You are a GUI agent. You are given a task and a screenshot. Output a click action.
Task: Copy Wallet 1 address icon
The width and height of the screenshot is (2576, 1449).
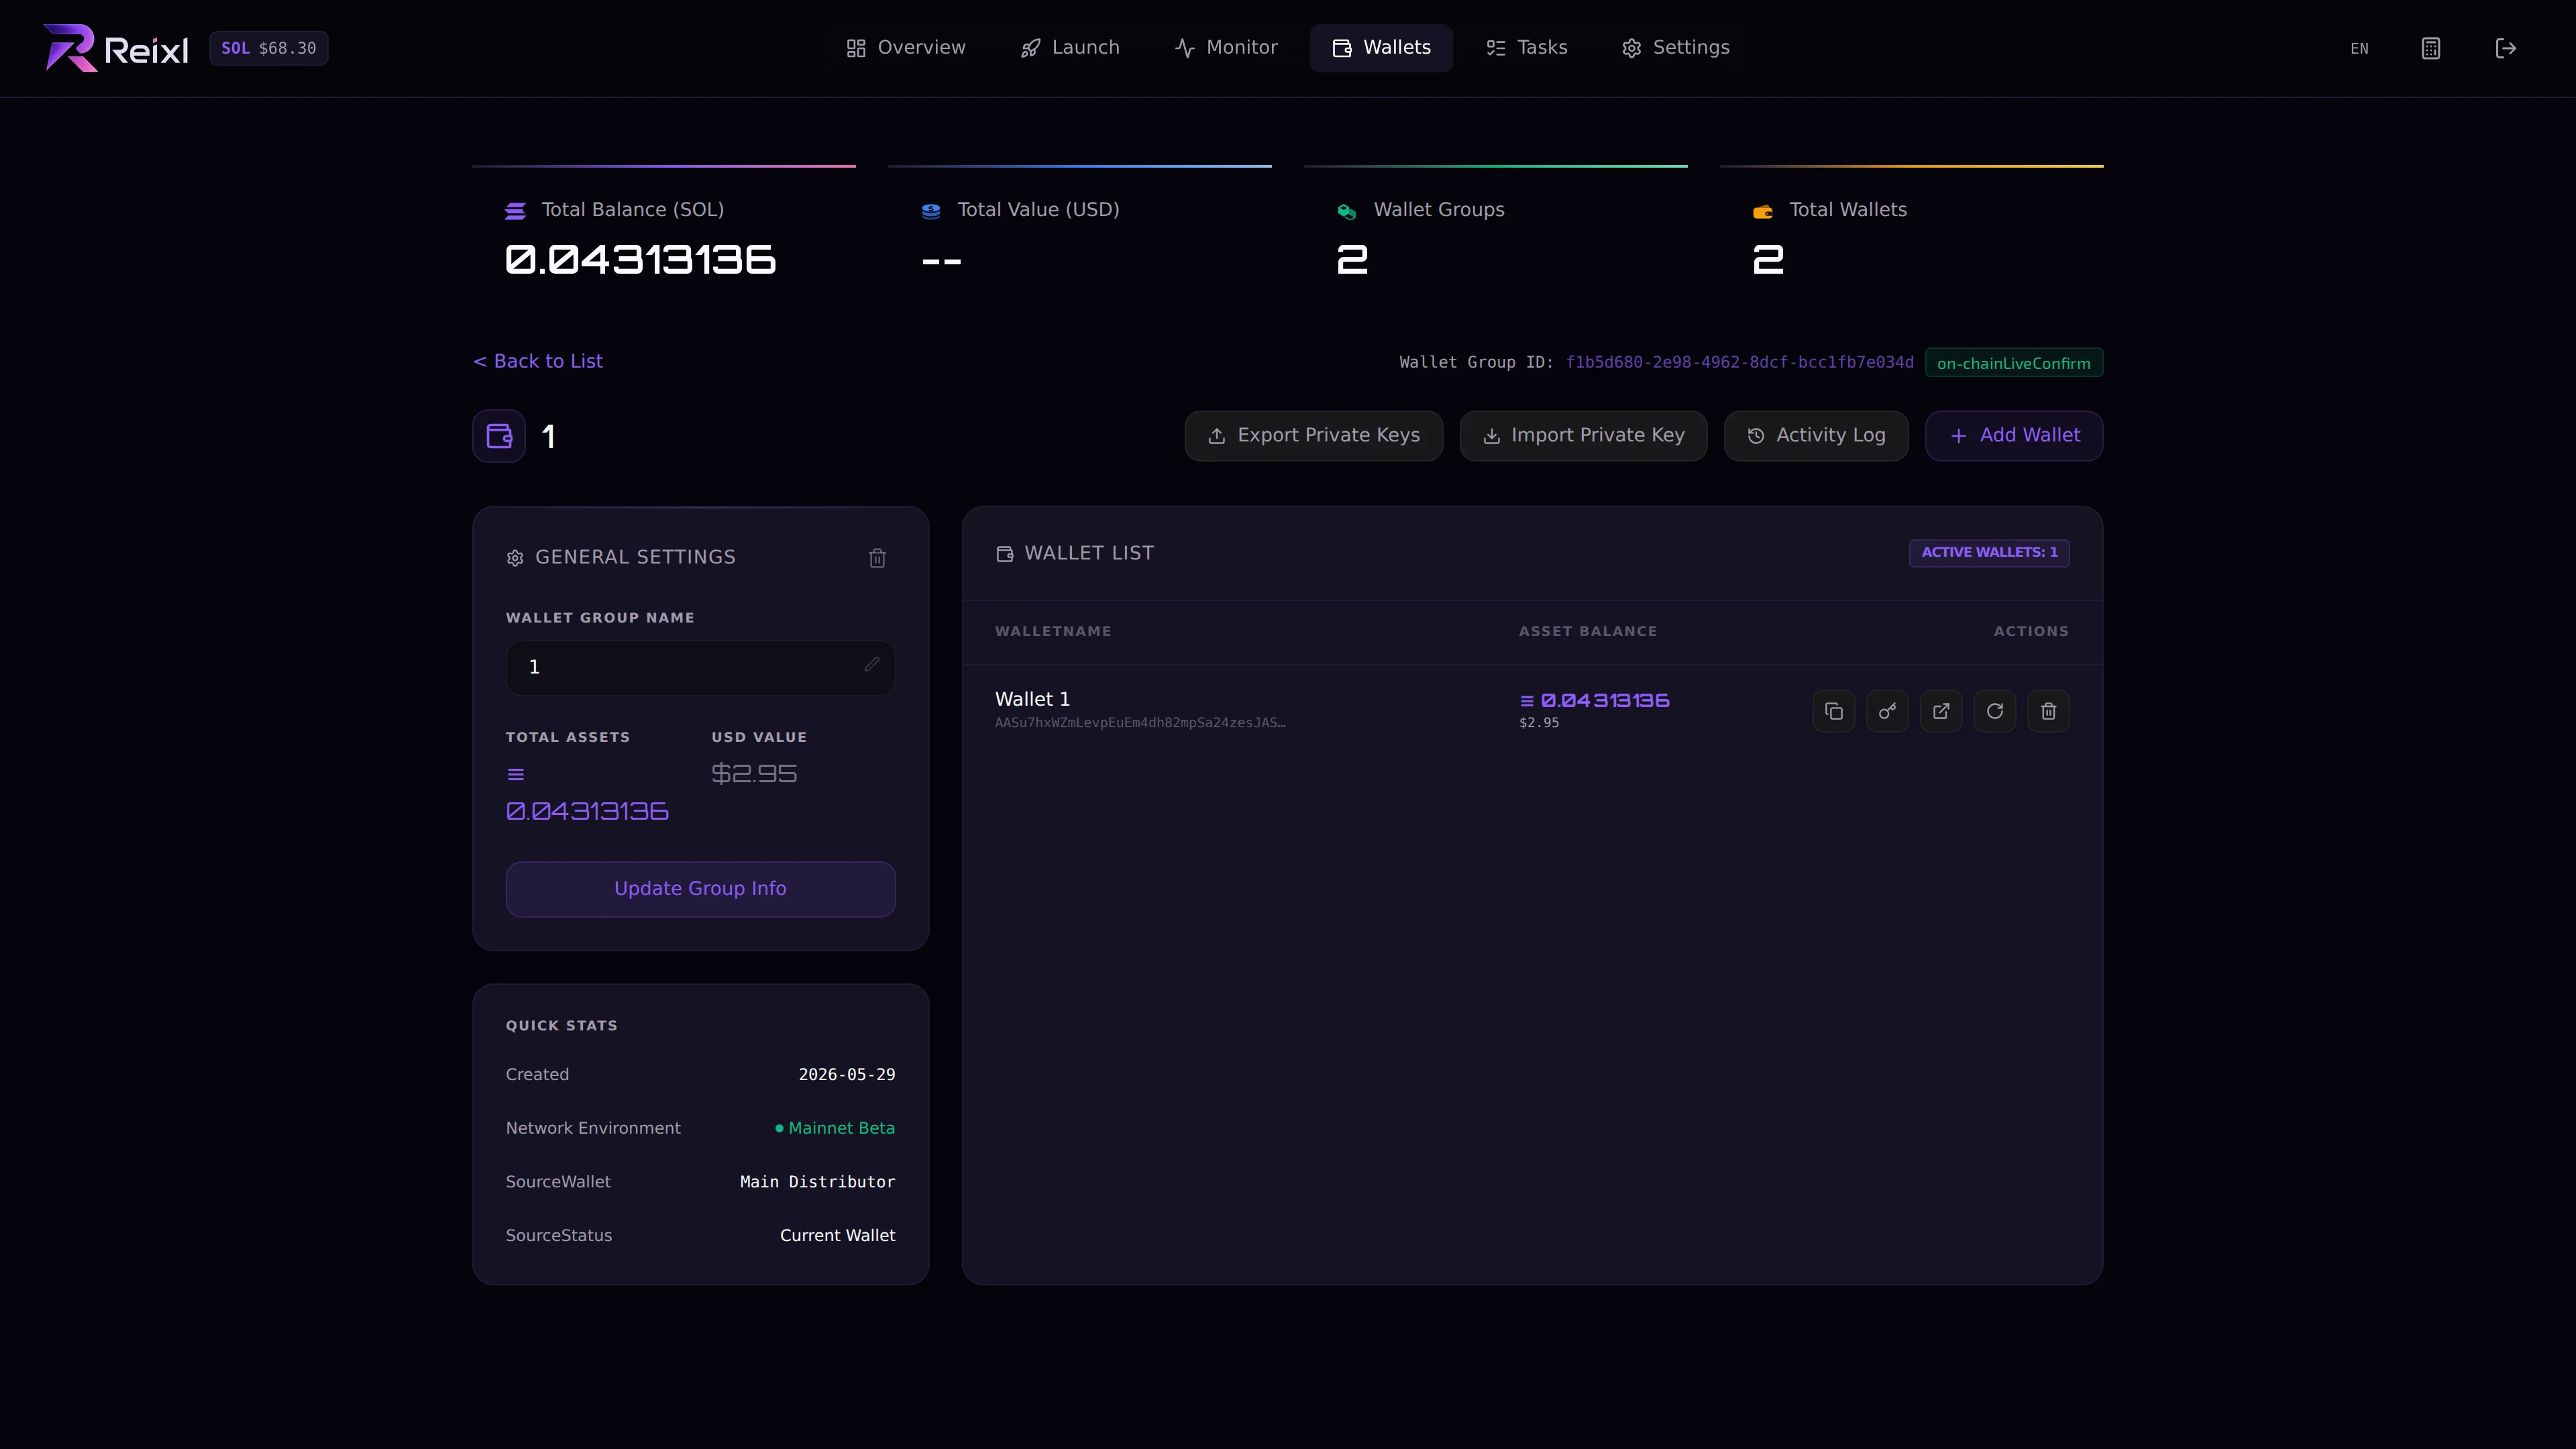click(x=1834, y=711)
